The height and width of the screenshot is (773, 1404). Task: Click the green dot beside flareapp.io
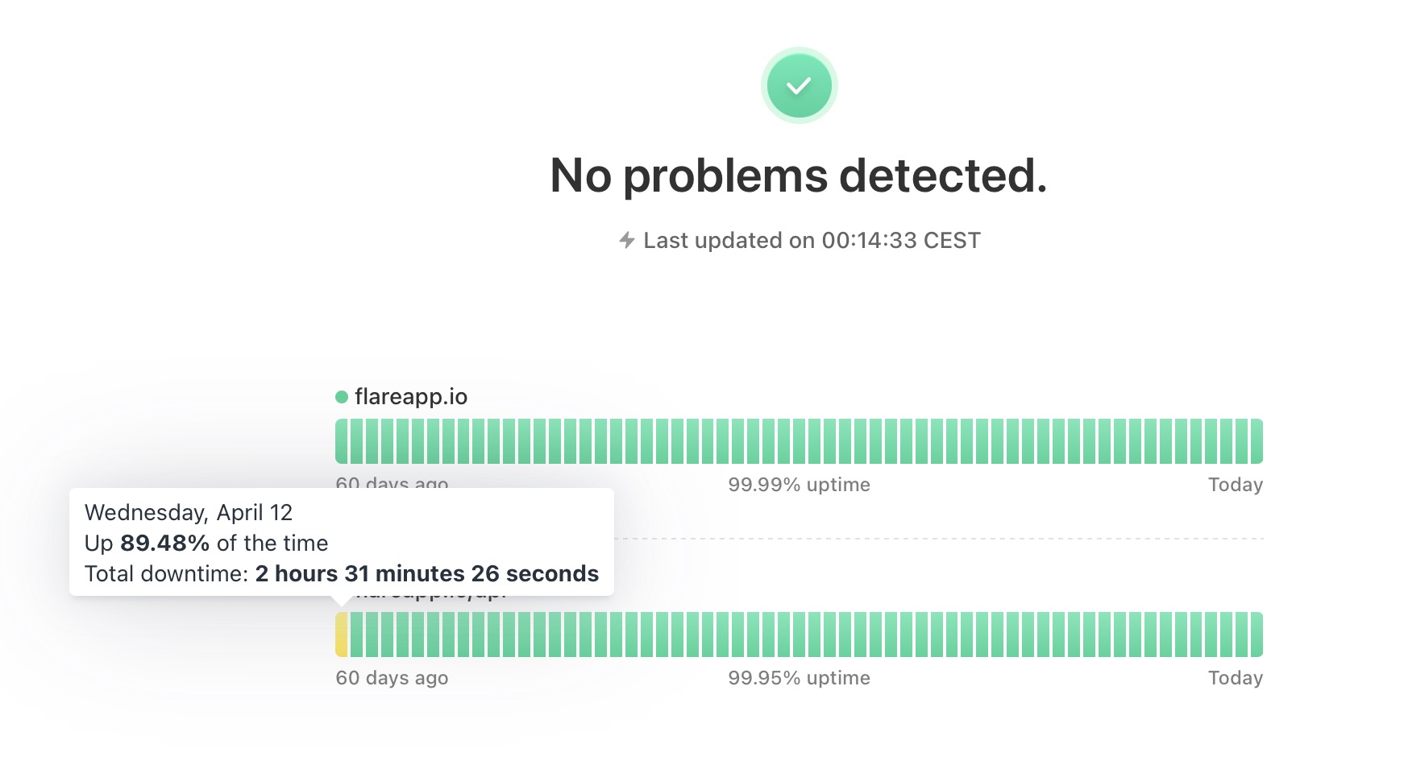click(342, 396)
